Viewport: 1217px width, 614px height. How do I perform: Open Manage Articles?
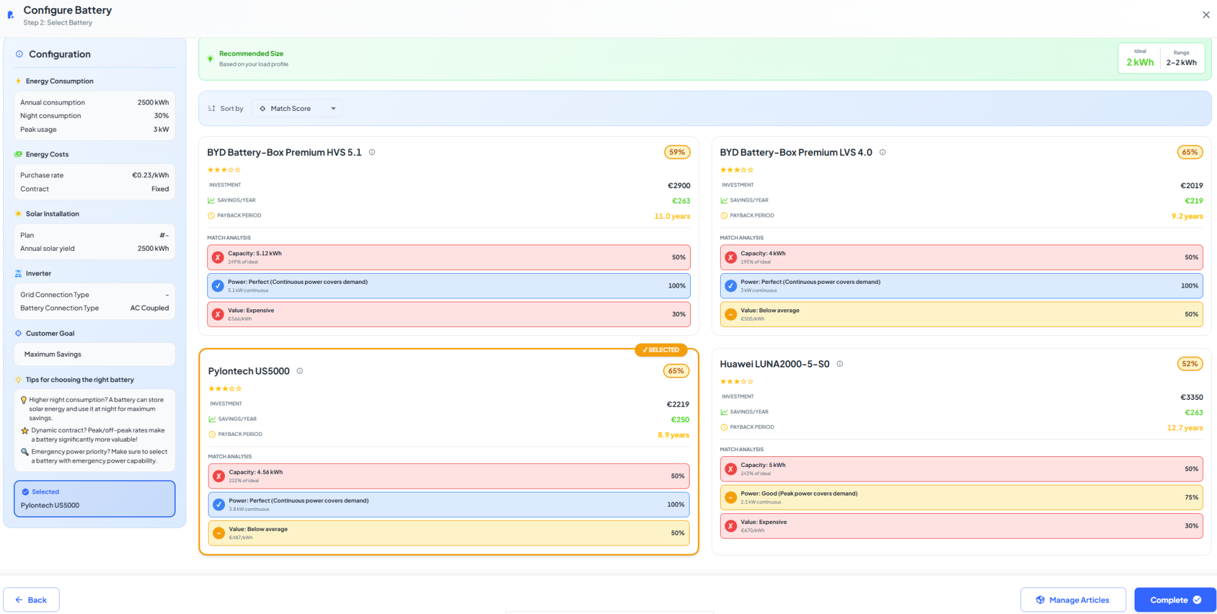pos(1073,600)
